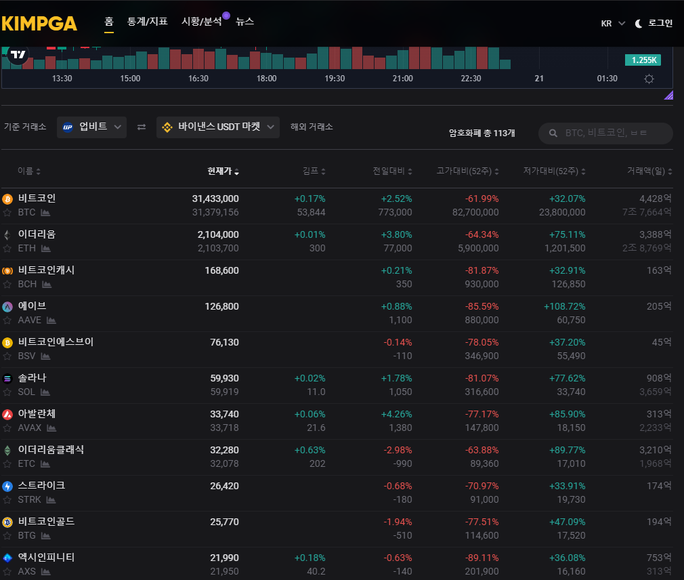Viewport: 684px width, 580px height.
Task: Sort by 김프 column
Action: click(314, 171)
